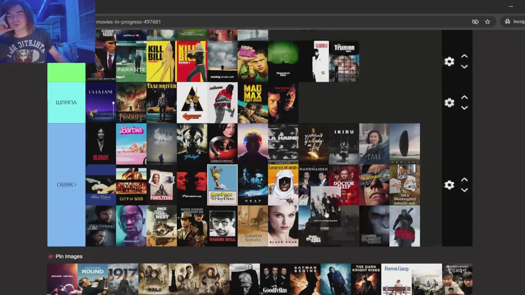This screenshot has height=295, width=525.
Task: Pick the 1917 poster from the pool
Action: point(123,279)
